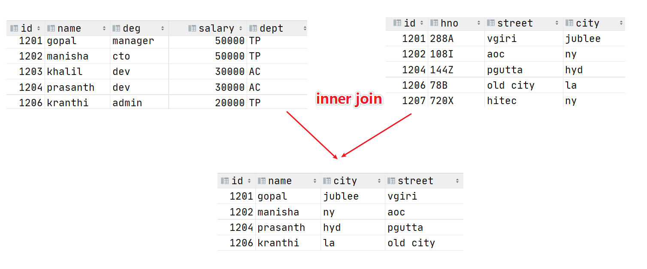This screenshot has height=269, width=647.
Task: Click the column icon beside 'deg' header
Action: [116, 28]
